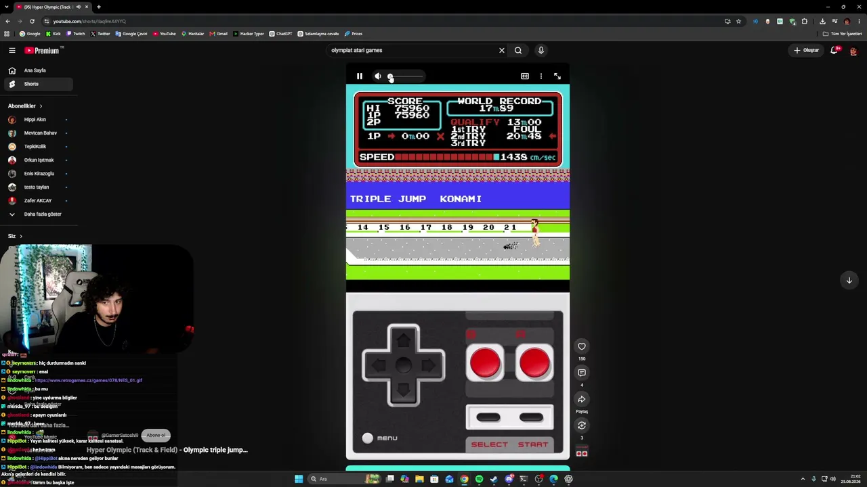The width and height of the screenshot is (867, 487).
Task: Open the Google bookmark
Action: point(30,34)
